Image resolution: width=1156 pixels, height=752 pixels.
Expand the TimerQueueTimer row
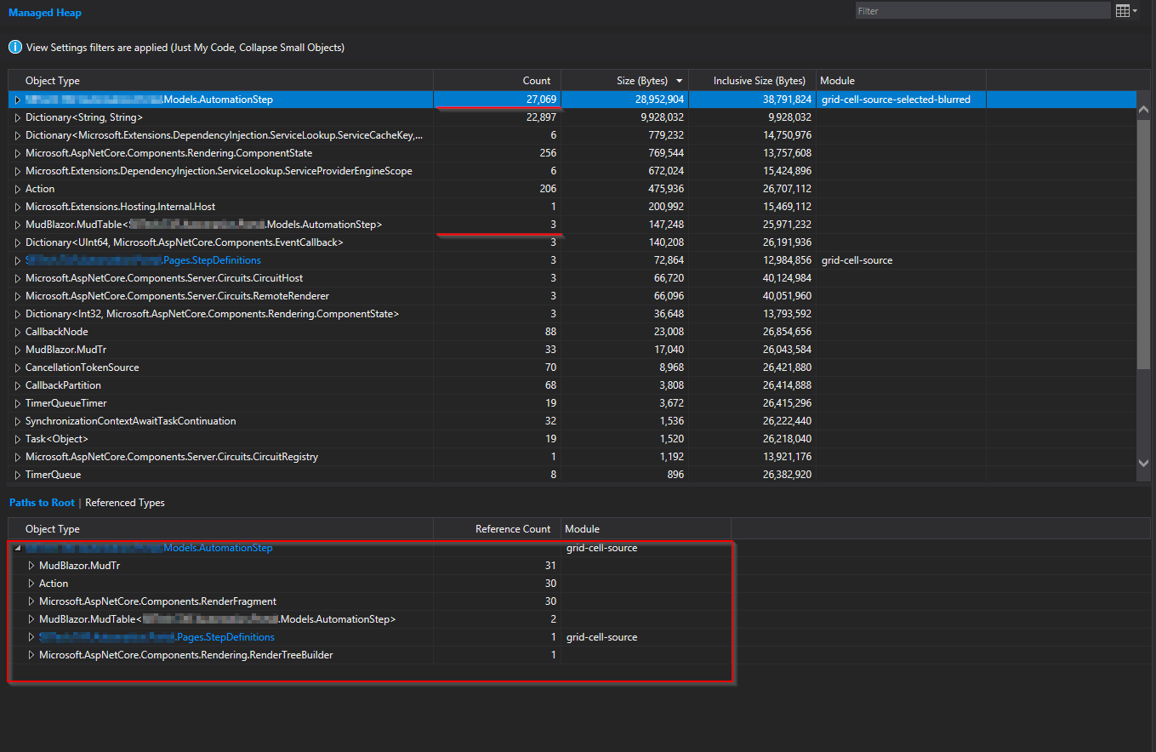pyautogui.click(x=17, y=403)
